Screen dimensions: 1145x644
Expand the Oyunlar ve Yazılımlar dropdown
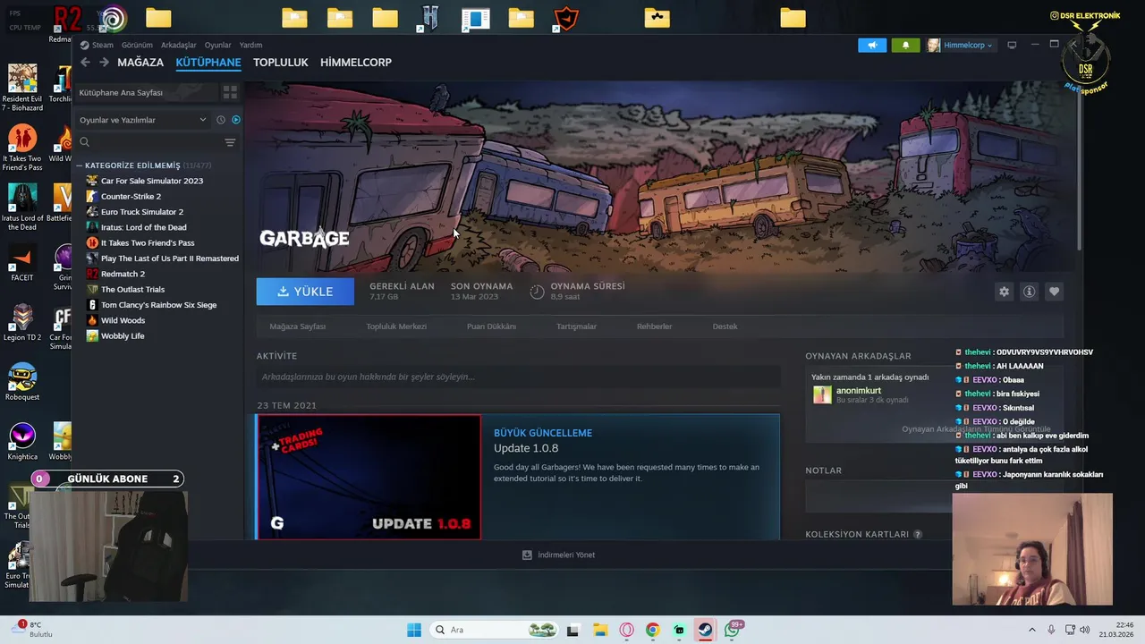click(143, 120)
